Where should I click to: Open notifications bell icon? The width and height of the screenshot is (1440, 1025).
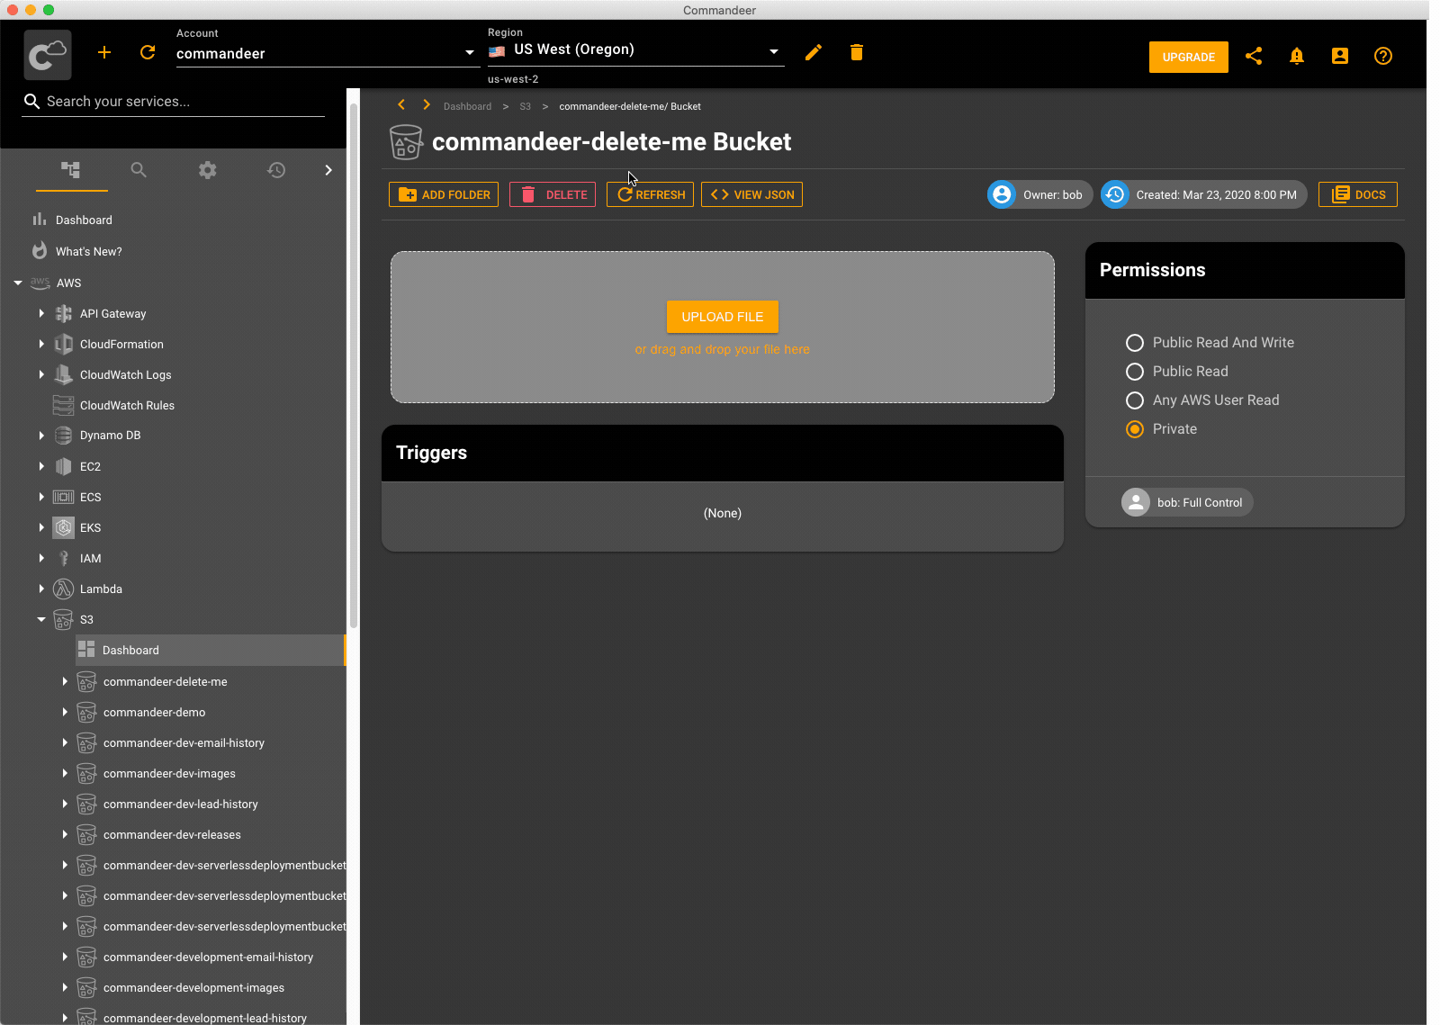coord(1297,56)
